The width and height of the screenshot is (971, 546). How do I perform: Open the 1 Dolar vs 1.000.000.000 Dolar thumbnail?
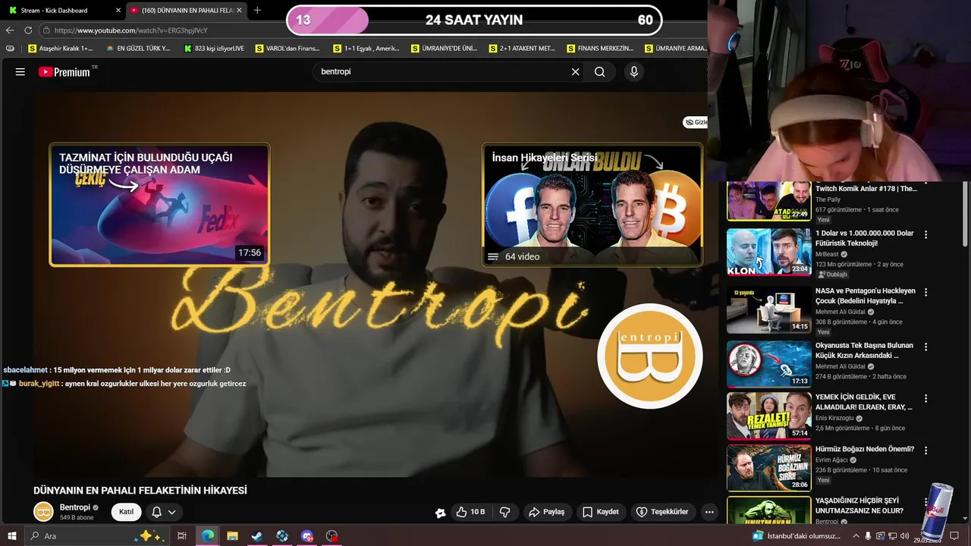pos(768,252)
